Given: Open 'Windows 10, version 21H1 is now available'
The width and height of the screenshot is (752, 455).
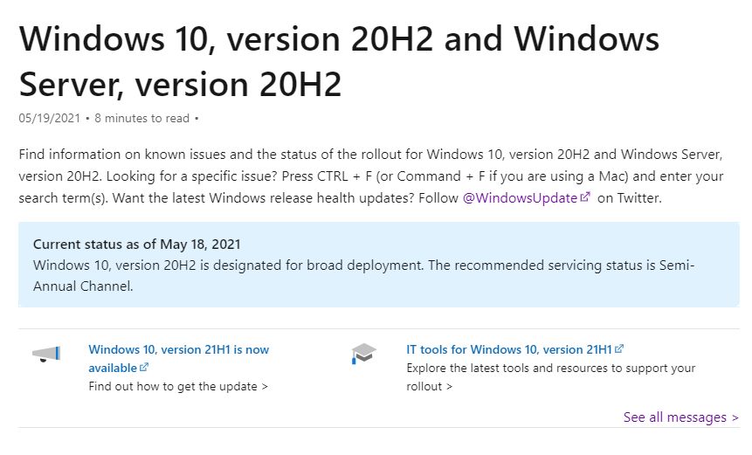Looking at the screenshot, I should 178,359.
